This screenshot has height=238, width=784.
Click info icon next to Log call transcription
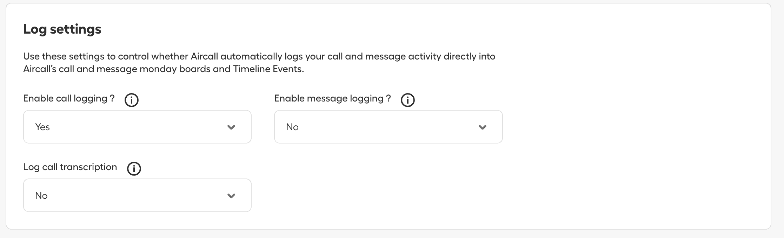pyautogui.click(x=134, y=169)
